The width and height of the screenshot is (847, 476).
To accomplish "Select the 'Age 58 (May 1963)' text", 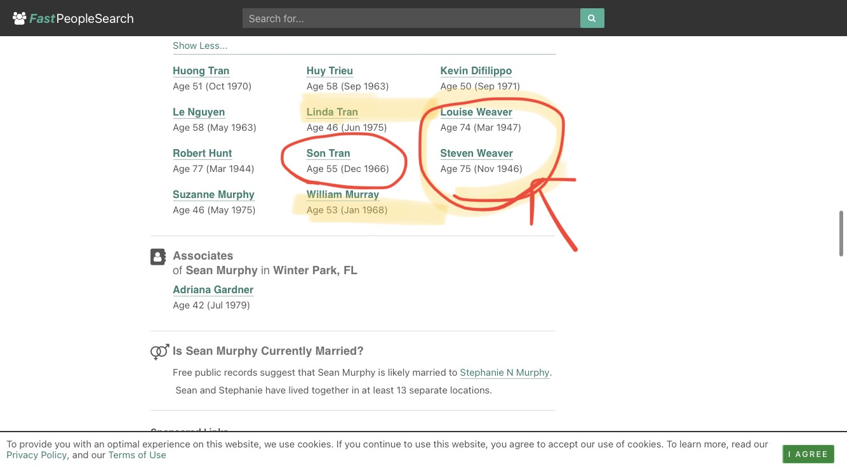I will point(215,128).
